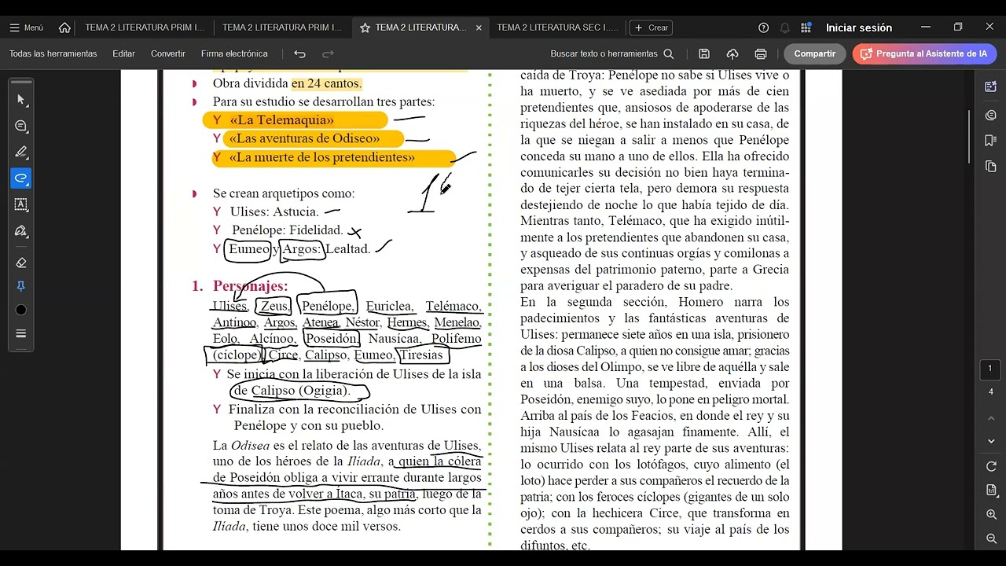1006x566 pixels.
Task: Click the current page number 1 box
Action: (990, 369)
